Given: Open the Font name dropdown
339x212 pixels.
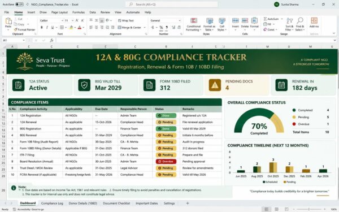Looking at the screenshot, I should (62, 20).
